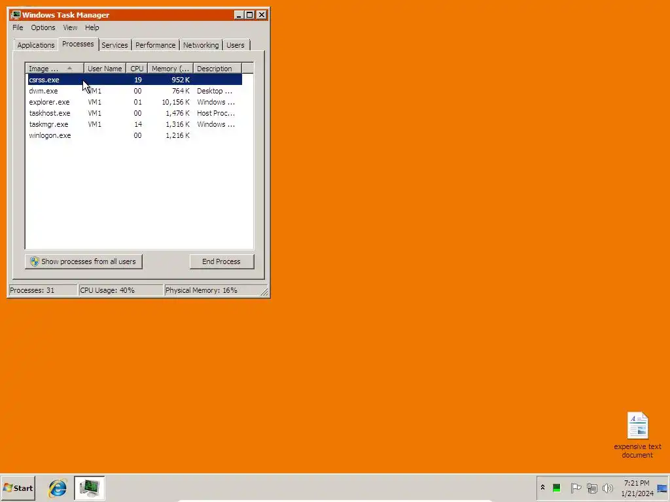Switch to the Users tab
670x502 pixels.
pos(236,45)
